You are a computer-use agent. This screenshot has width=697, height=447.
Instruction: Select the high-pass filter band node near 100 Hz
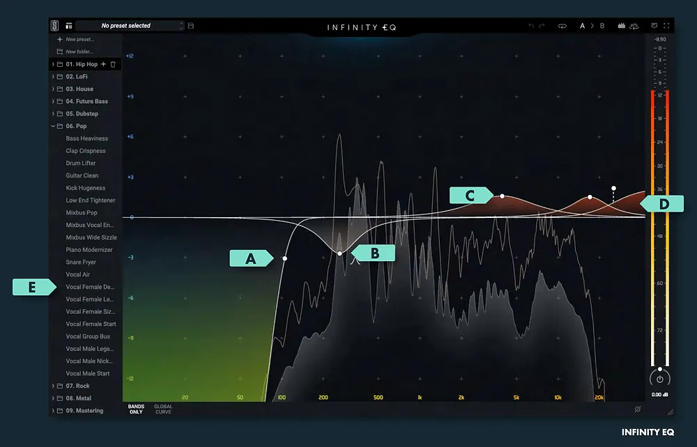[x=284, y=258]
